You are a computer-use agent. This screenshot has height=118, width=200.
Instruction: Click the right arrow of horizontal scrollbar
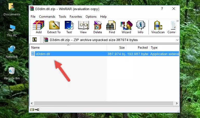(177, 103)
